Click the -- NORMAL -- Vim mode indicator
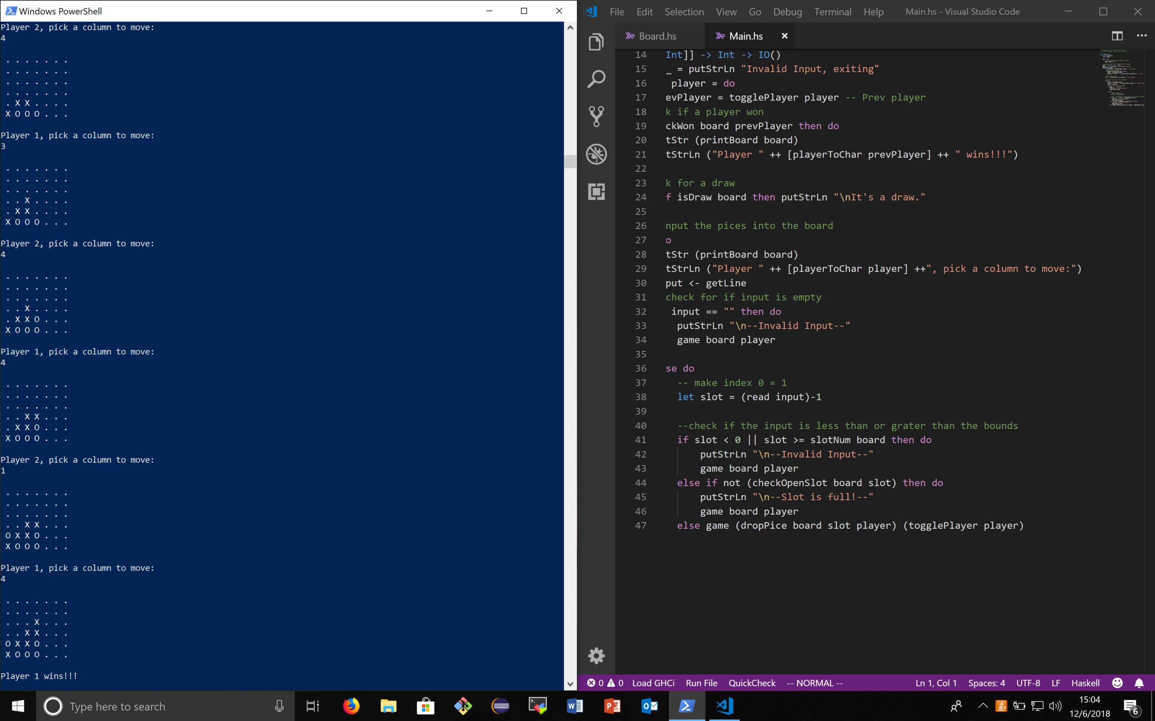 click(815, 683)
